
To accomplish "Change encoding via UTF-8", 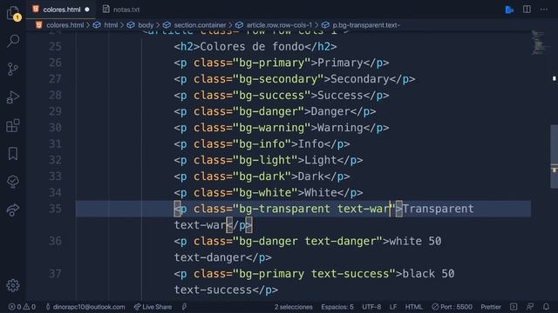I will point(371,307).
